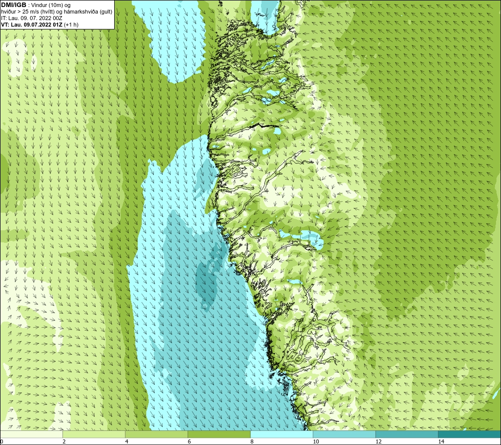This screenshot has width=501, height=445.
Task: Select the 10–12 cyan scale swatch
Action: click(x=344, y=434)
